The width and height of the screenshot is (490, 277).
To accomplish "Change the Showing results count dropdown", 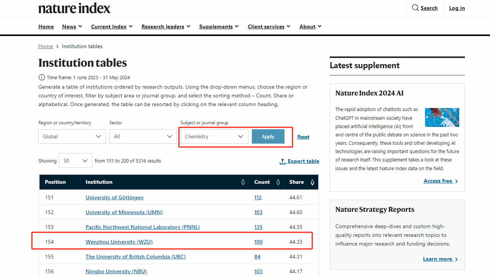I will 75,161.
